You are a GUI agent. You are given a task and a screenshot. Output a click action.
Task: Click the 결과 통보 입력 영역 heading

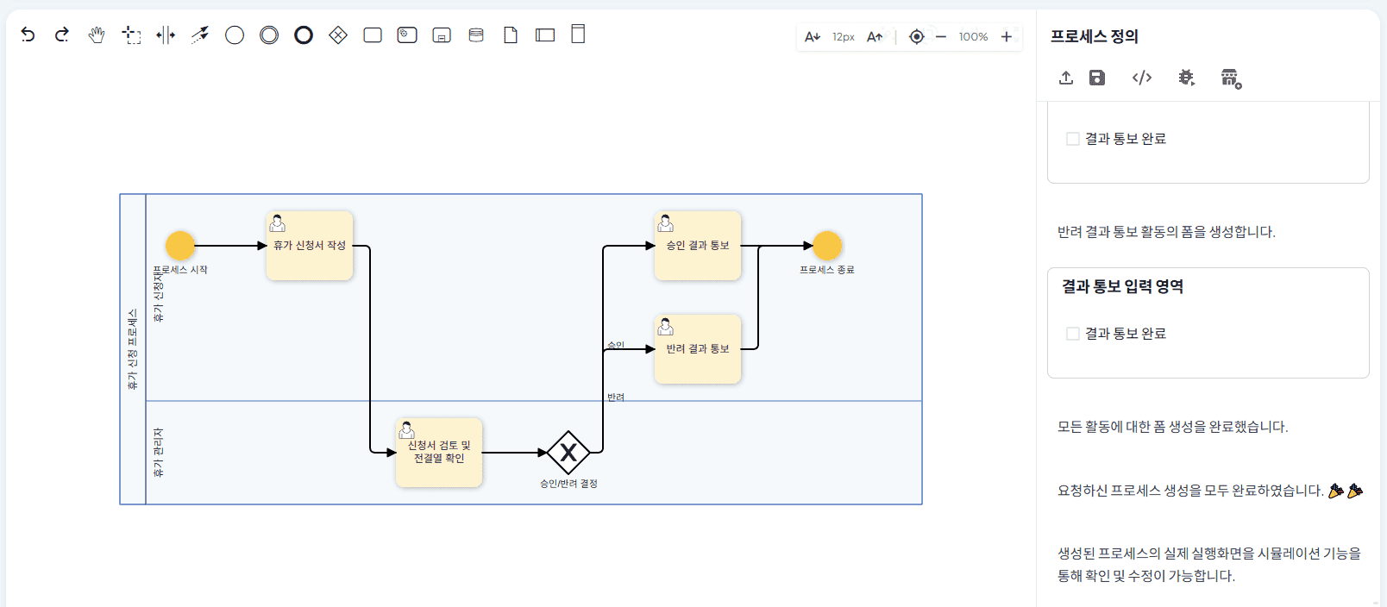point(1122,286)
